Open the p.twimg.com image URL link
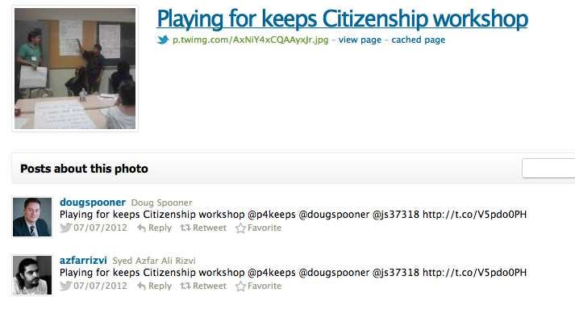The image size is (575, 326). coord(251,40)
